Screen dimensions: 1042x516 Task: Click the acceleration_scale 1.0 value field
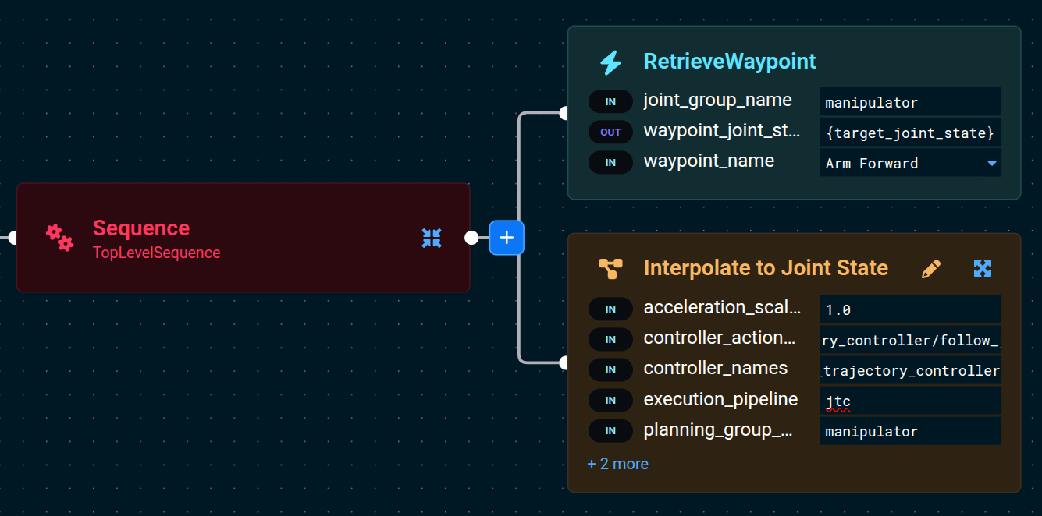pos(909,309)
